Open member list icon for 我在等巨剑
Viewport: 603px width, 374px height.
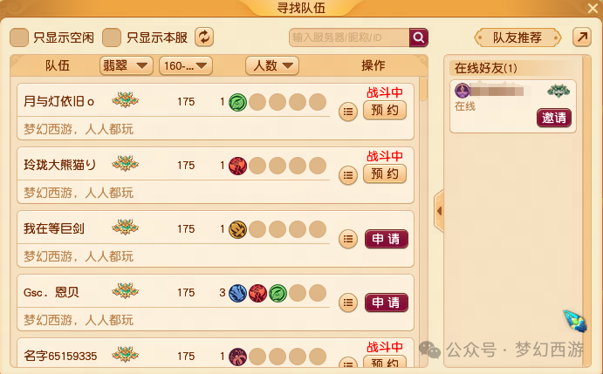(x=348, y=239)
